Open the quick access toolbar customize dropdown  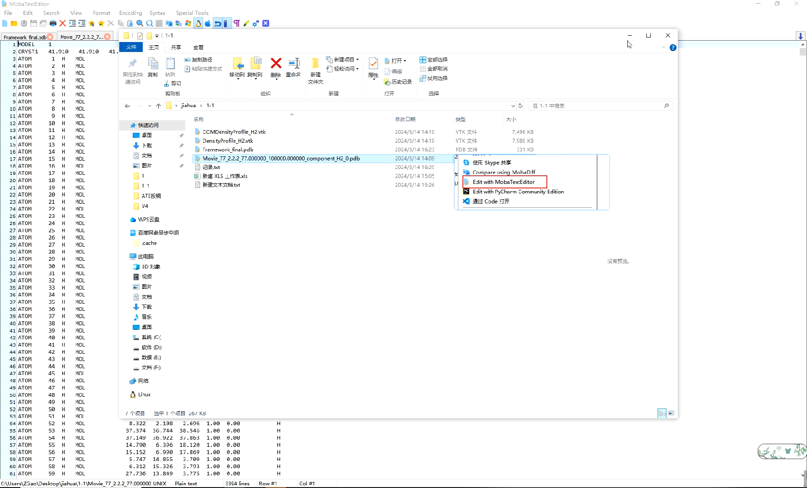(x=157, y=36)
